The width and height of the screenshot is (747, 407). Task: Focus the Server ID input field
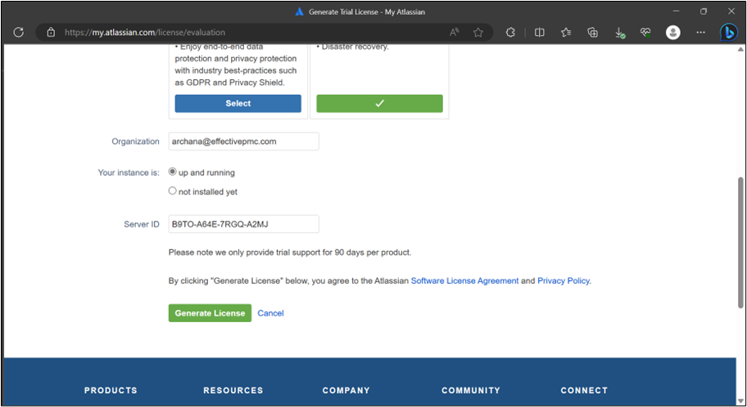[x=243, y=224]
